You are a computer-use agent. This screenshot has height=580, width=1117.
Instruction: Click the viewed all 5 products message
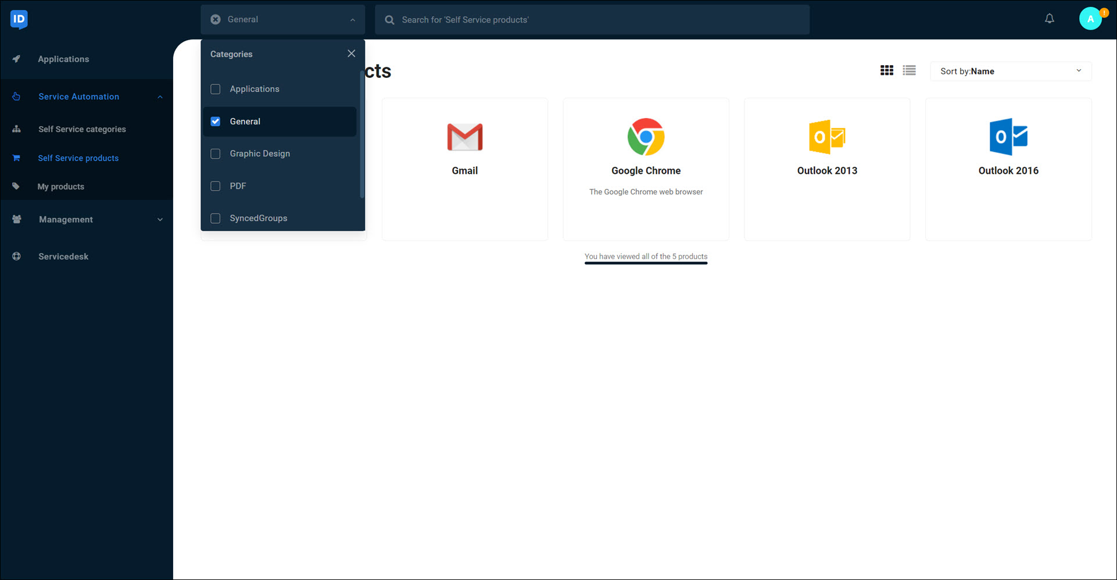(x=646, y=256)
